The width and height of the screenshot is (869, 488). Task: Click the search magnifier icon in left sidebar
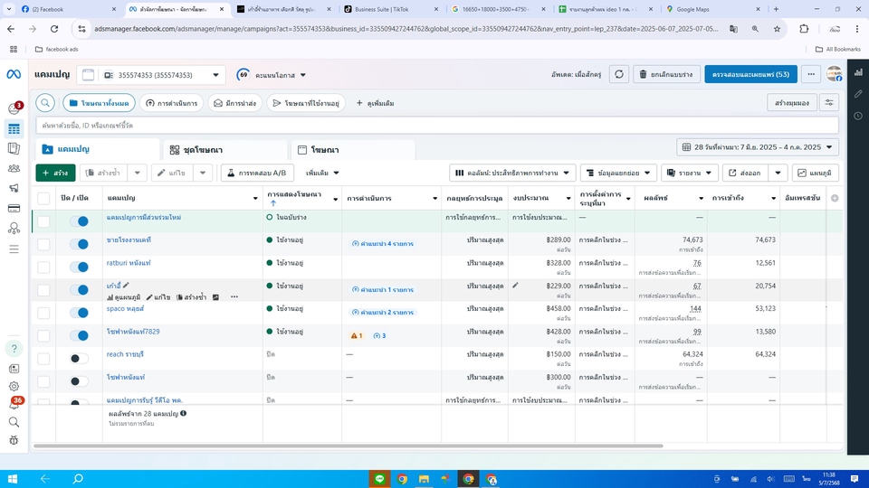[x=14, y=422]
